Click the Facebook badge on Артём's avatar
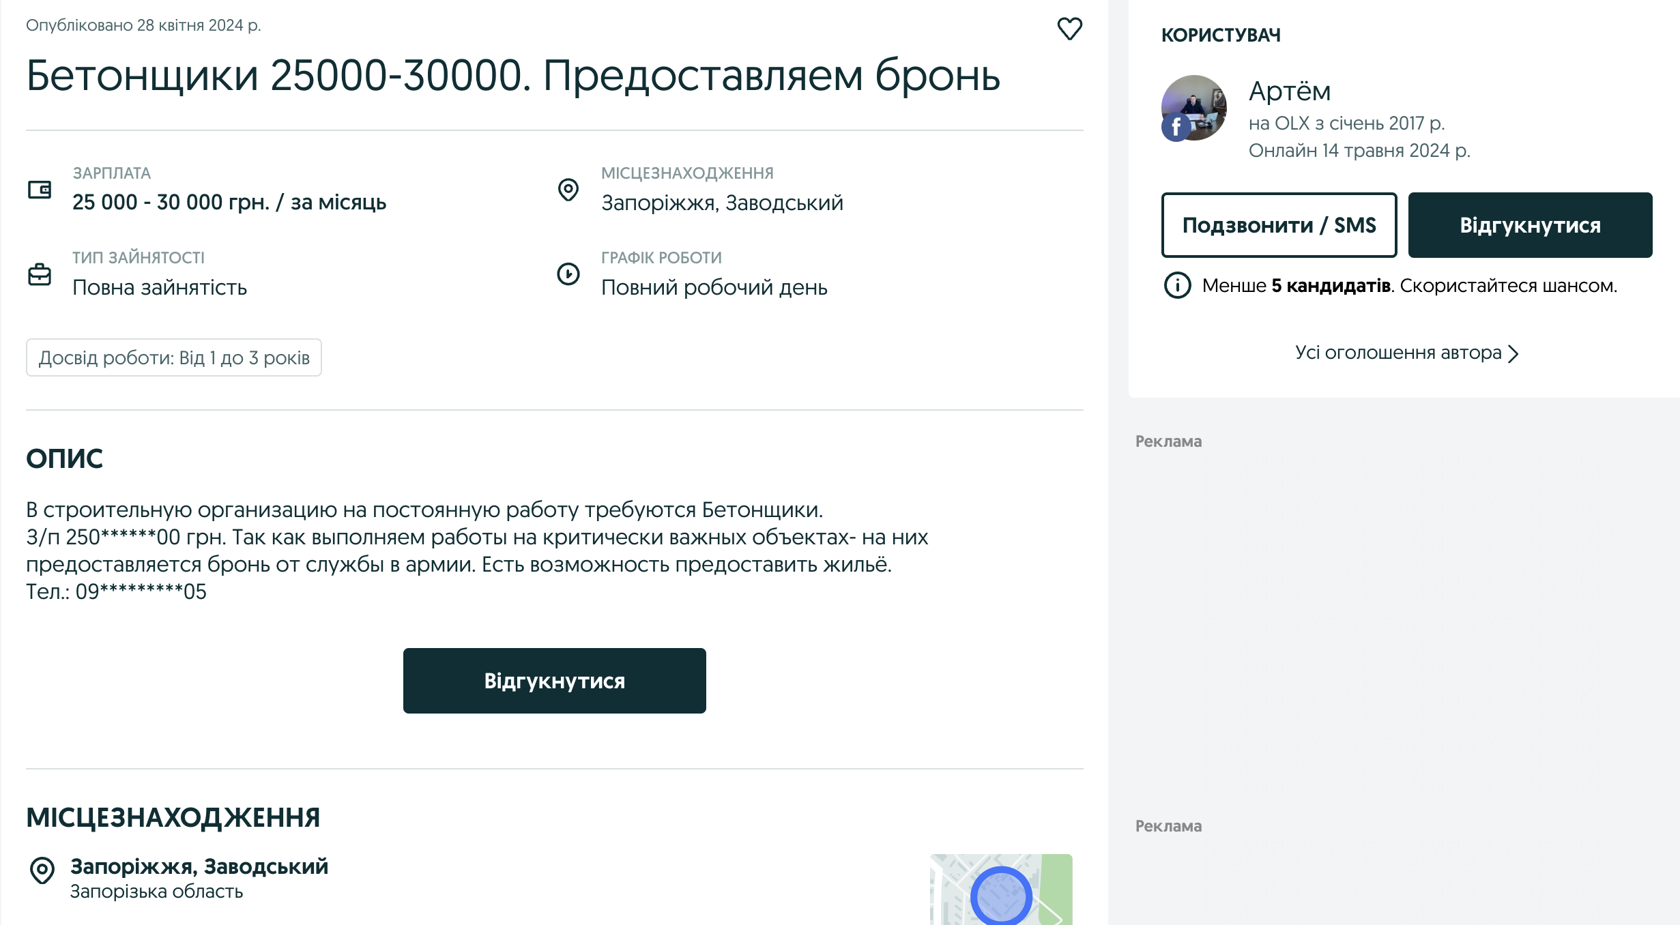This screenshot has height=925, width=1680. pos(1176,127)
